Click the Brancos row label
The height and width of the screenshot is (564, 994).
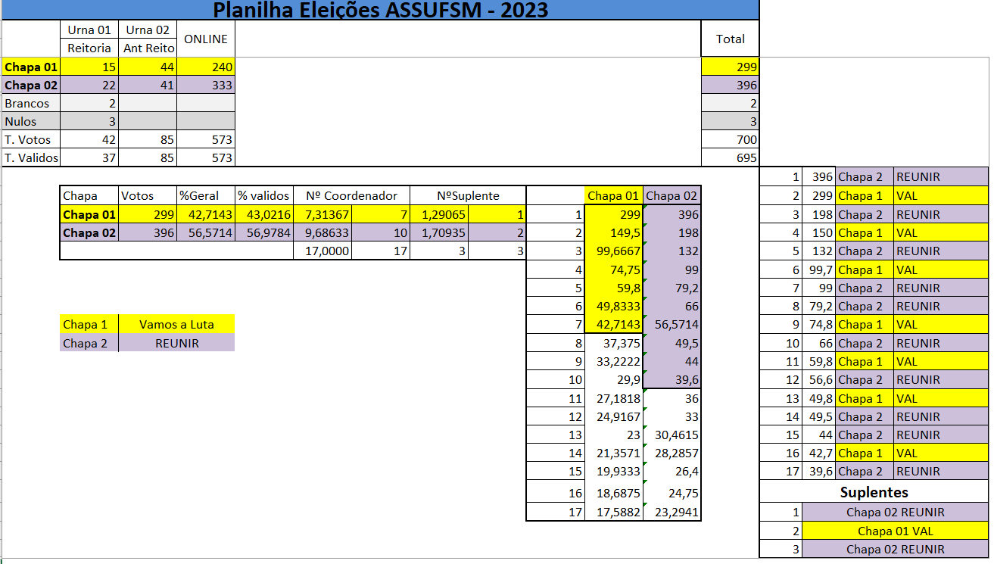pyautogui.click(x=30, y=103)
